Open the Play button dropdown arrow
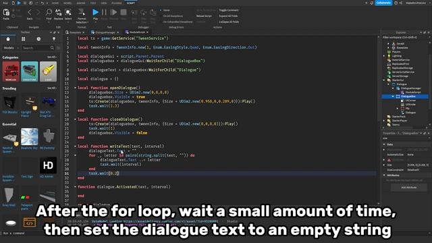Screen dimensions: 432x243 point(95,22)
